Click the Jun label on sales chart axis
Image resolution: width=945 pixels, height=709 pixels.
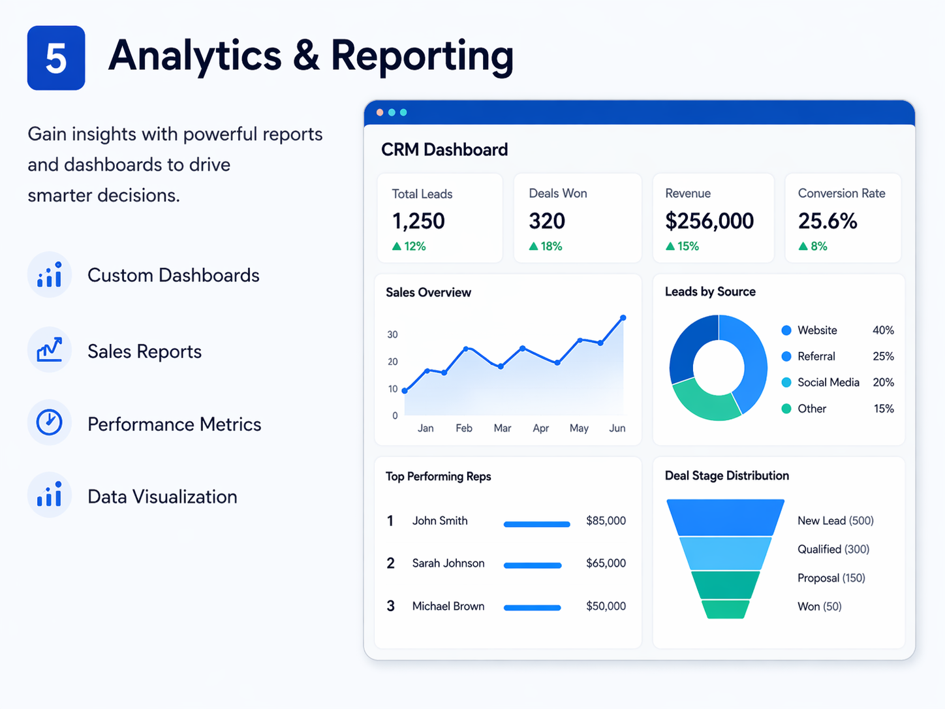617,428
